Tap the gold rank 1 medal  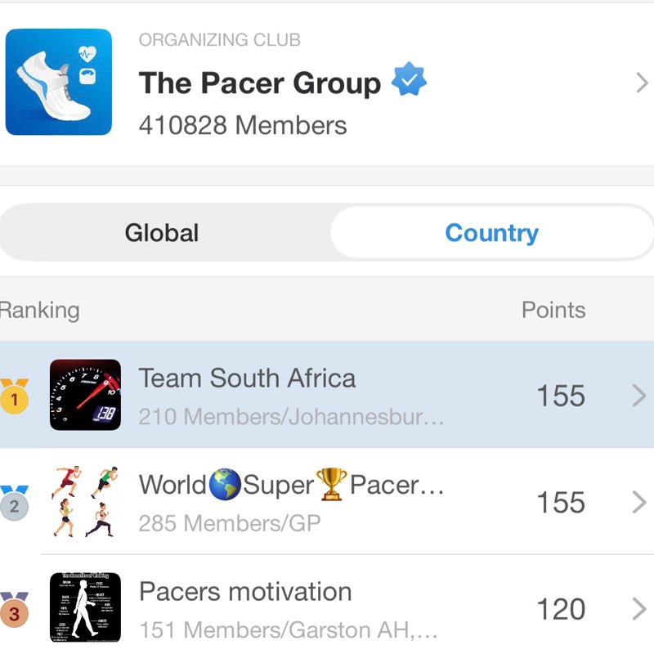point(14,396)
